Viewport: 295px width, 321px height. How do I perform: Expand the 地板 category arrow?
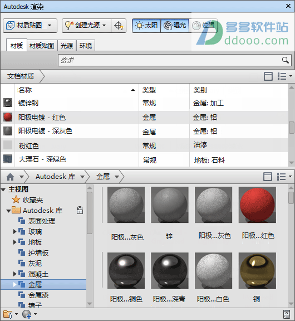pyautogui.click(x=14, y=242)
